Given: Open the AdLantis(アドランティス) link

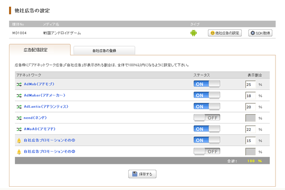Looking at the screenshot, I should pyautogui.click(x=46, y=106).
